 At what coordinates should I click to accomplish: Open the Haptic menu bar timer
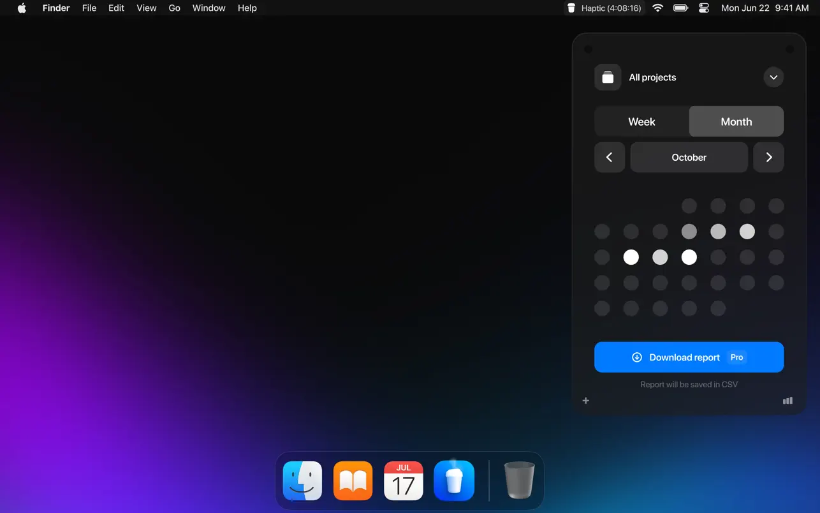604,8
